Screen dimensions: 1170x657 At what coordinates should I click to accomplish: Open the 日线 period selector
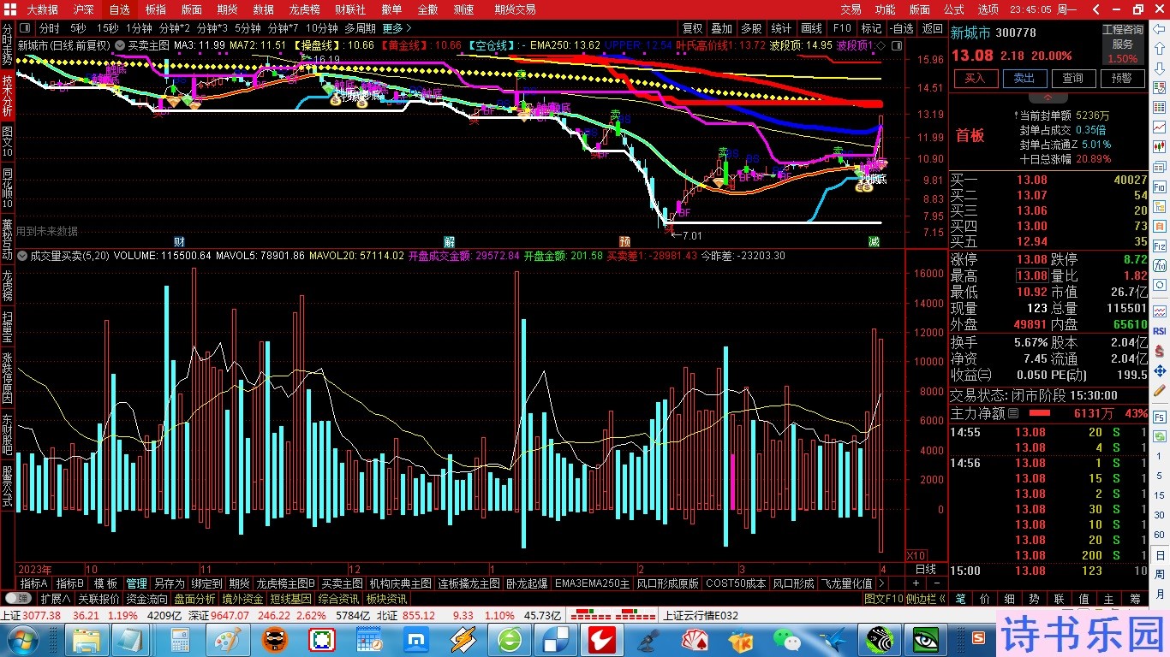pos(926,569)
